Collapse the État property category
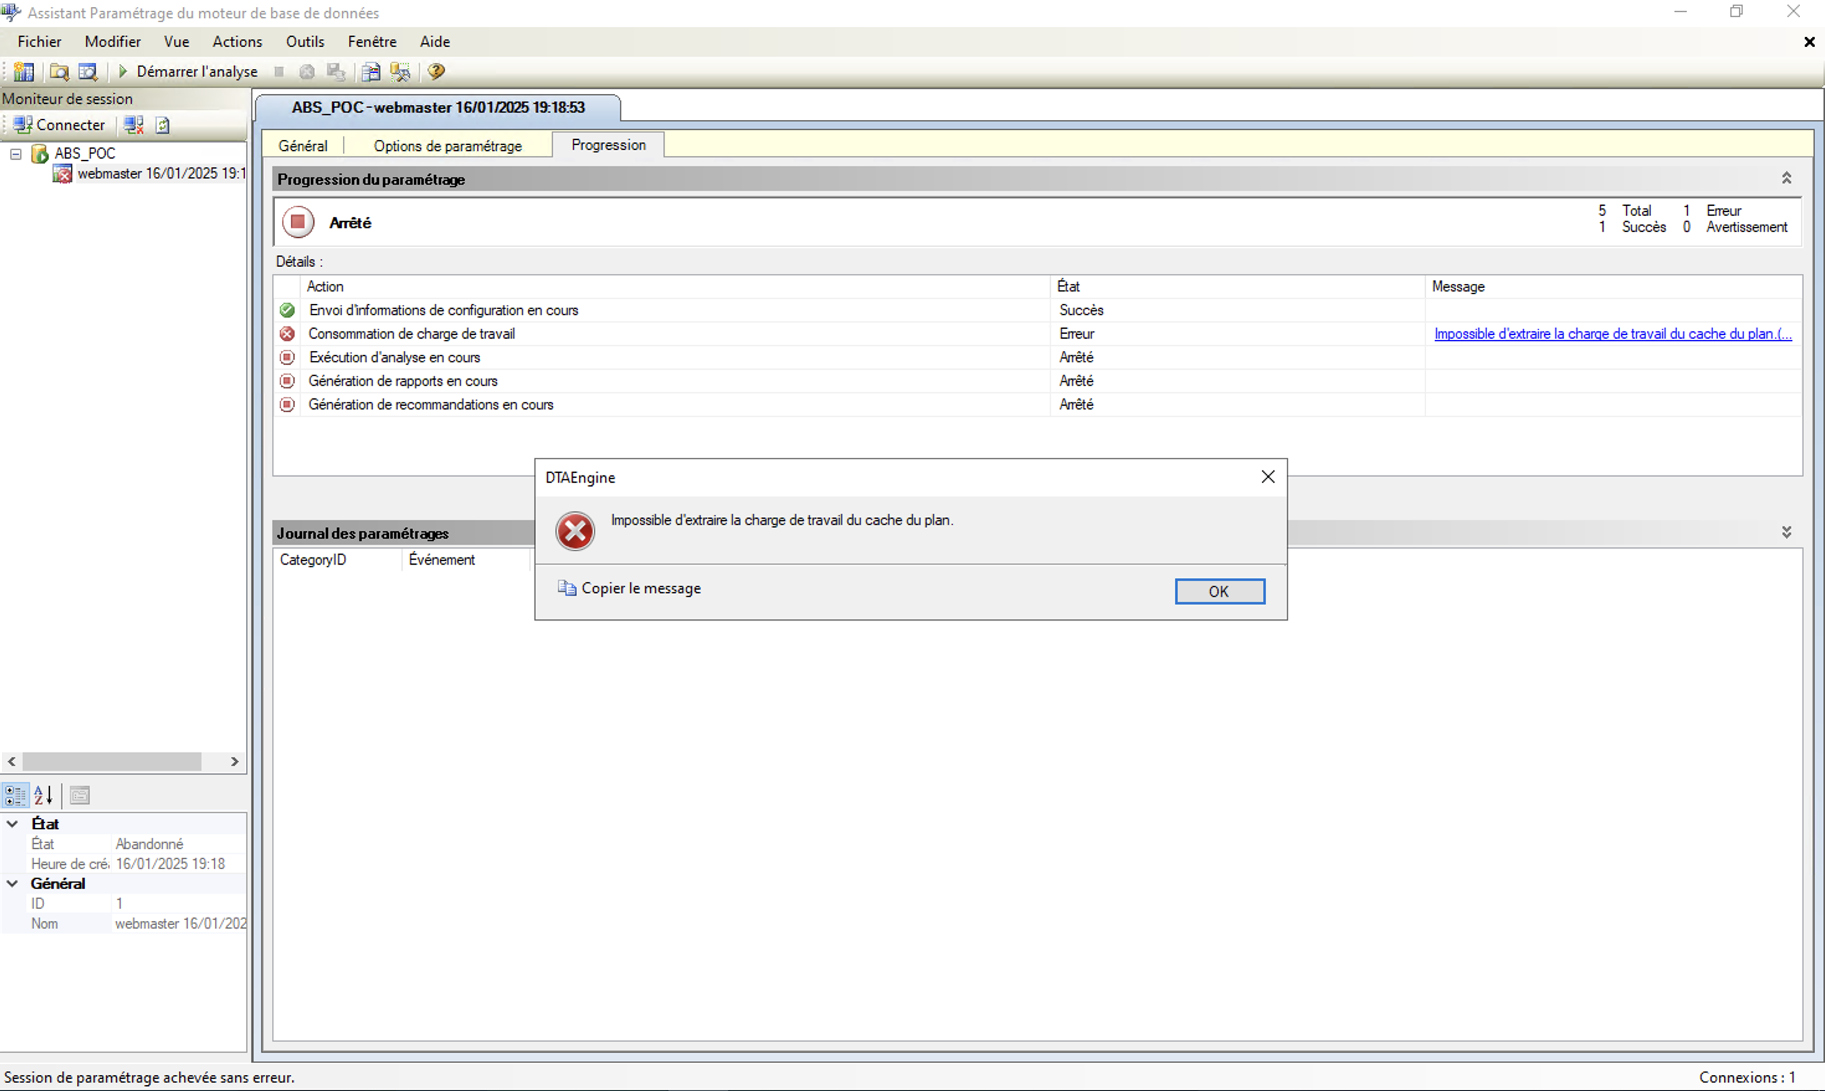 (12, 823)
